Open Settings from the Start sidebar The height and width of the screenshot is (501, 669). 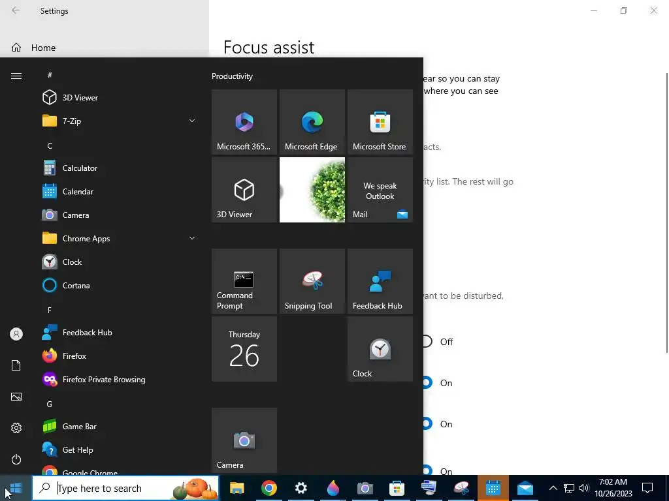click(16, 428)
